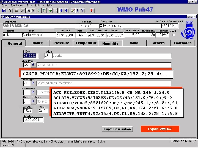Click the Callsign input field

point(90,26)
